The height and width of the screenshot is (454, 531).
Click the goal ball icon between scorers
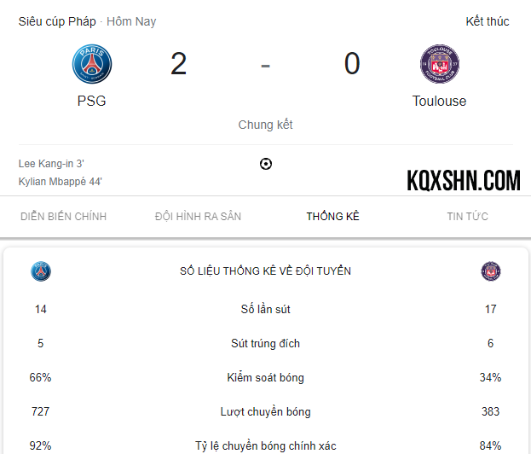266,164
